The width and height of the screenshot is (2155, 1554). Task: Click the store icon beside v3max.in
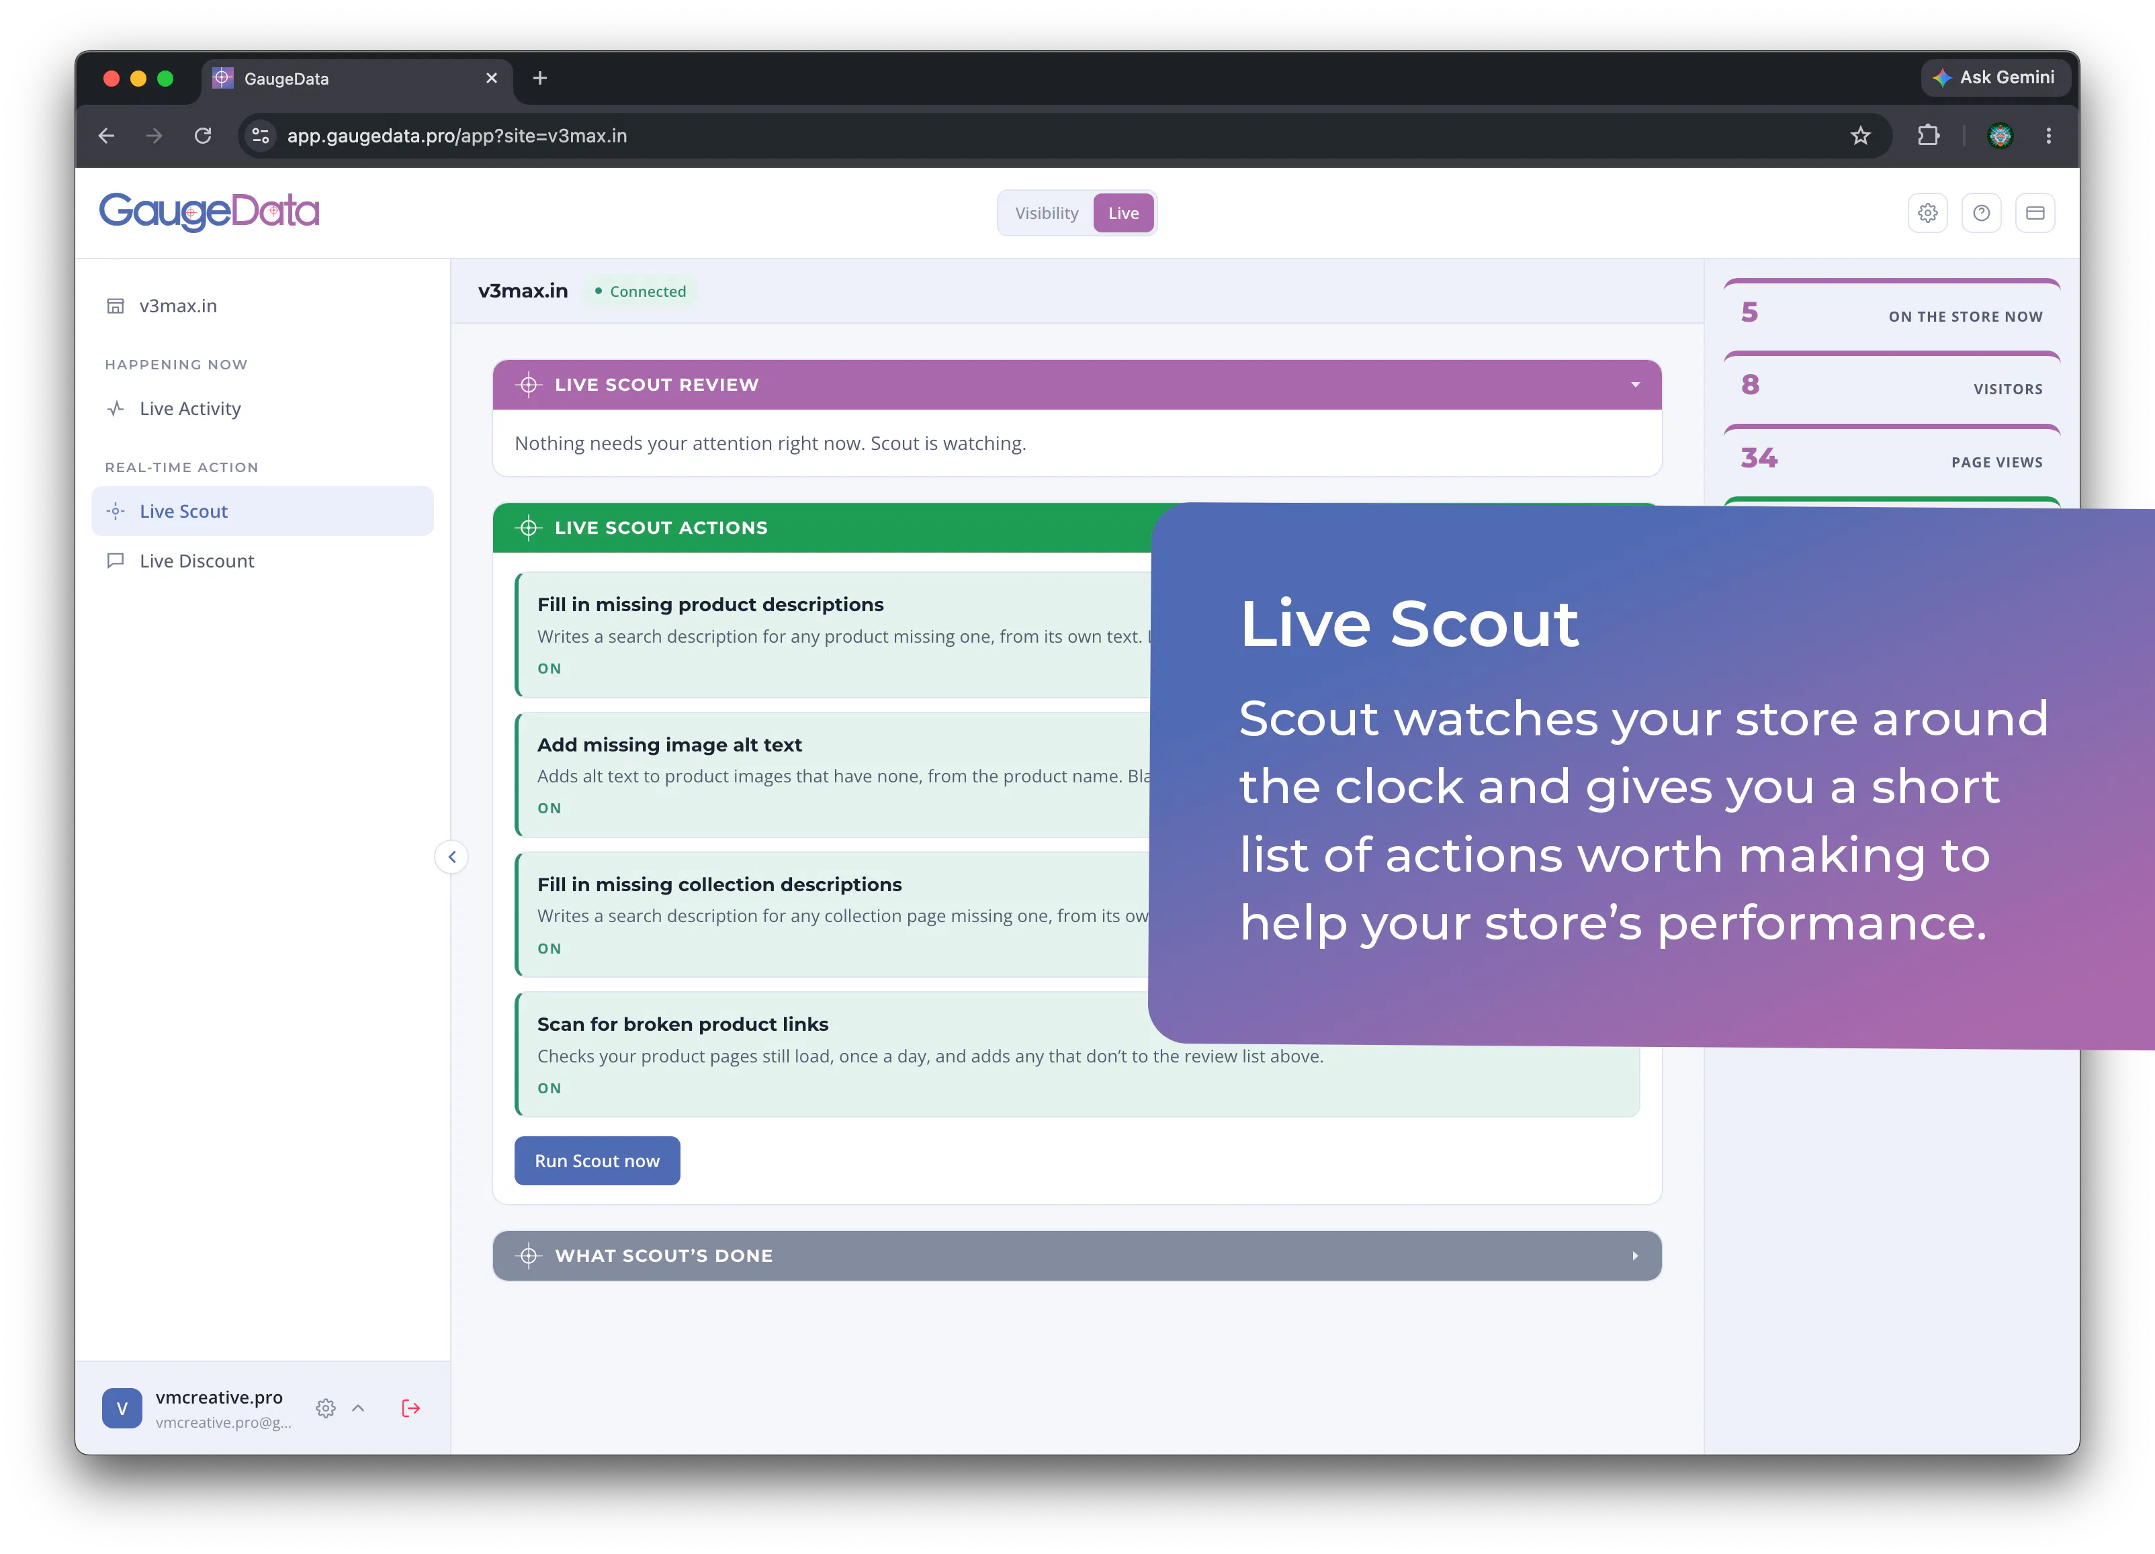tap(115, 306)
